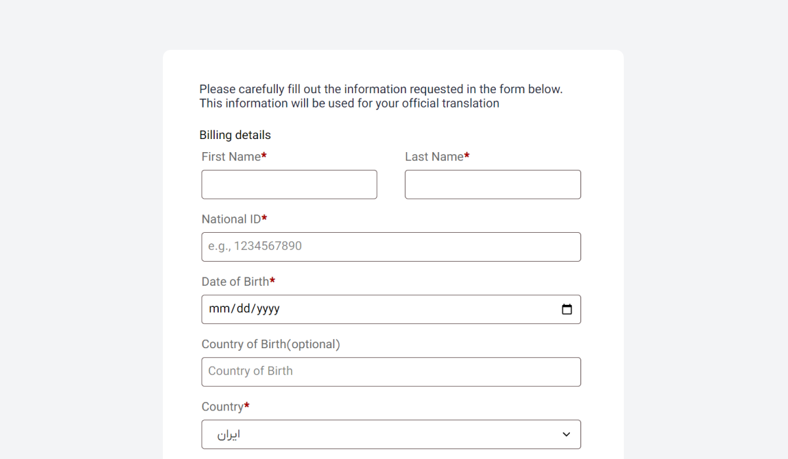Image resolution: width=788 pixels, height=459 pixels.
Task: Click the 'Please carefully fill out' instruction line
Action: (x=381, y=89)
